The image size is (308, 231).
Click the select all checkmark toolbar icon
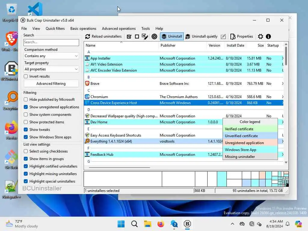(x=129, y=36)
